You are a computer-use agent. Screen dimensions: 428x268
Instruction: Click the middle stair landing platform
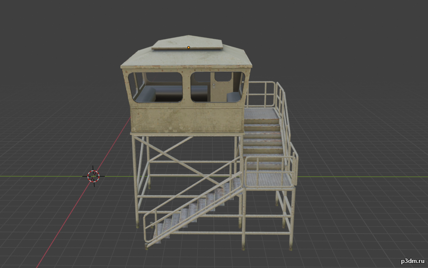(269, 179)
